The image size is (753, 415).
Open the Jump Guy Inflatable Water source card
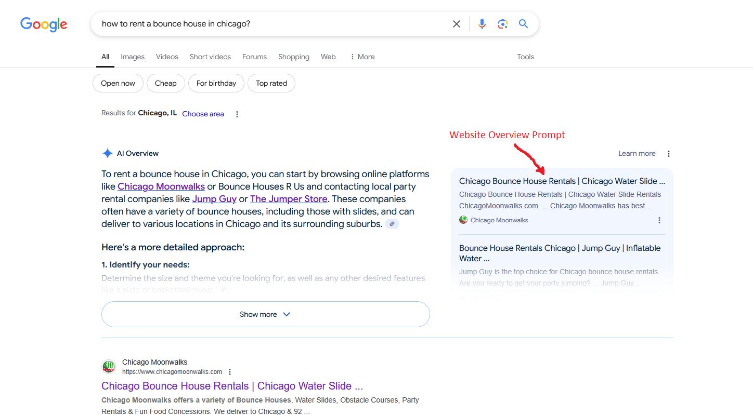(562, 267)
